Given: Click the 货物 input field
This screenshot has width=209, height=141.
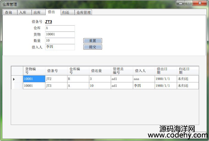Looking at the screenshot, I should coord(60,35).
